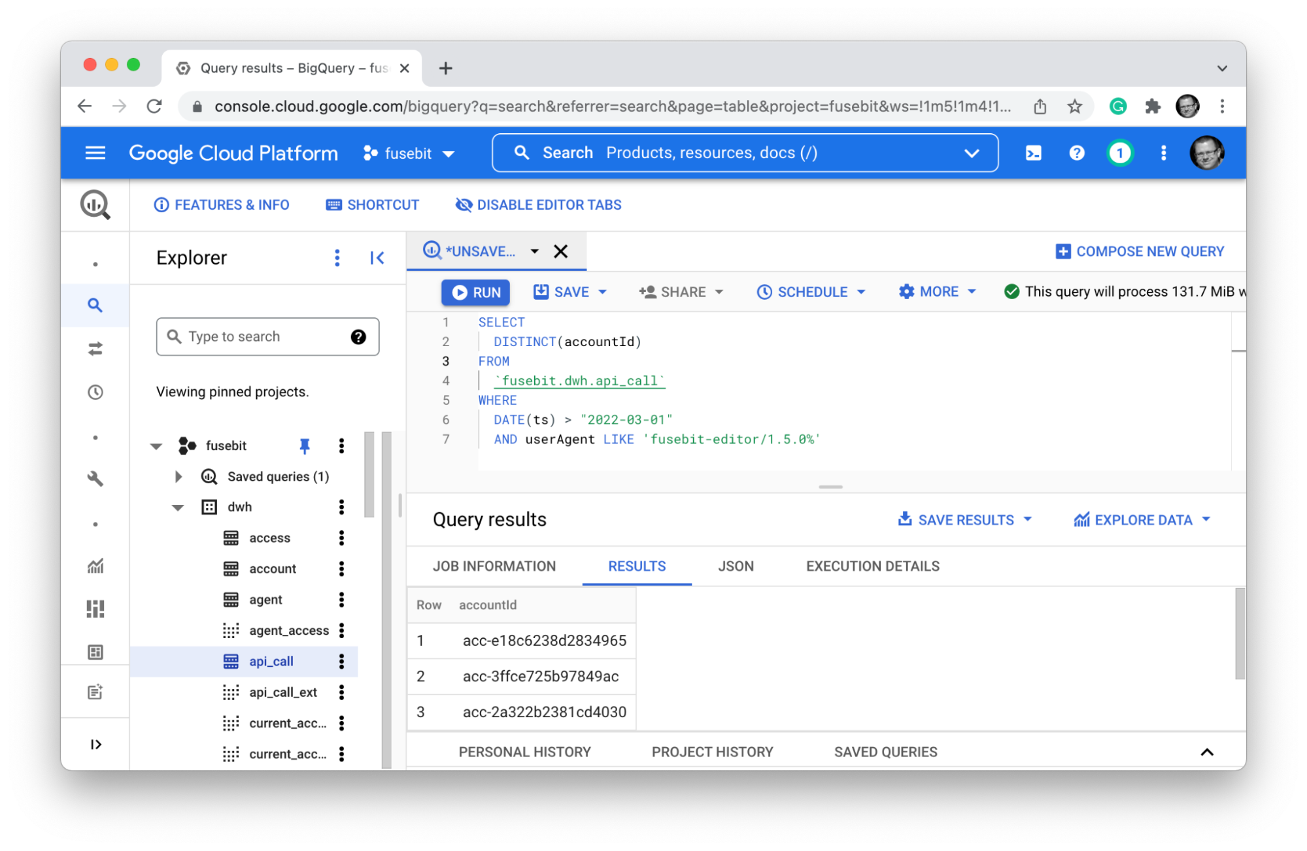This screenshot has height=851, width=1307.
Task: Switch to JOB INFORMATION tab
Action: pos(494,566)
